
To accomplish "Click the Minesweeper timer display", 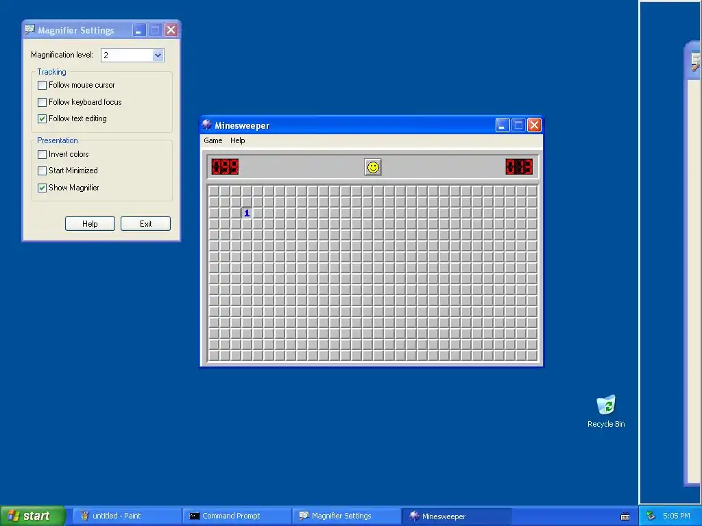I will pos(520,167).
